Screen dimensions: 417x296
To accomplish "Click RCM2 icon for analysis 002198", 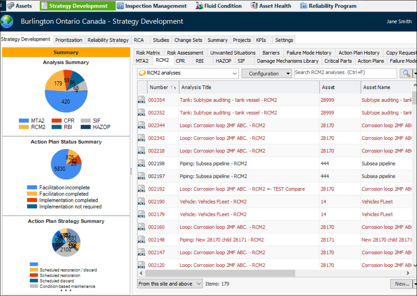I will pyautogui.click(x=141, y=164).
